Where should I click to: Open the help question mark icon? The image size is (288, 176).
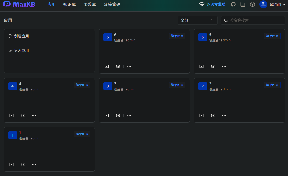[252, 4]
